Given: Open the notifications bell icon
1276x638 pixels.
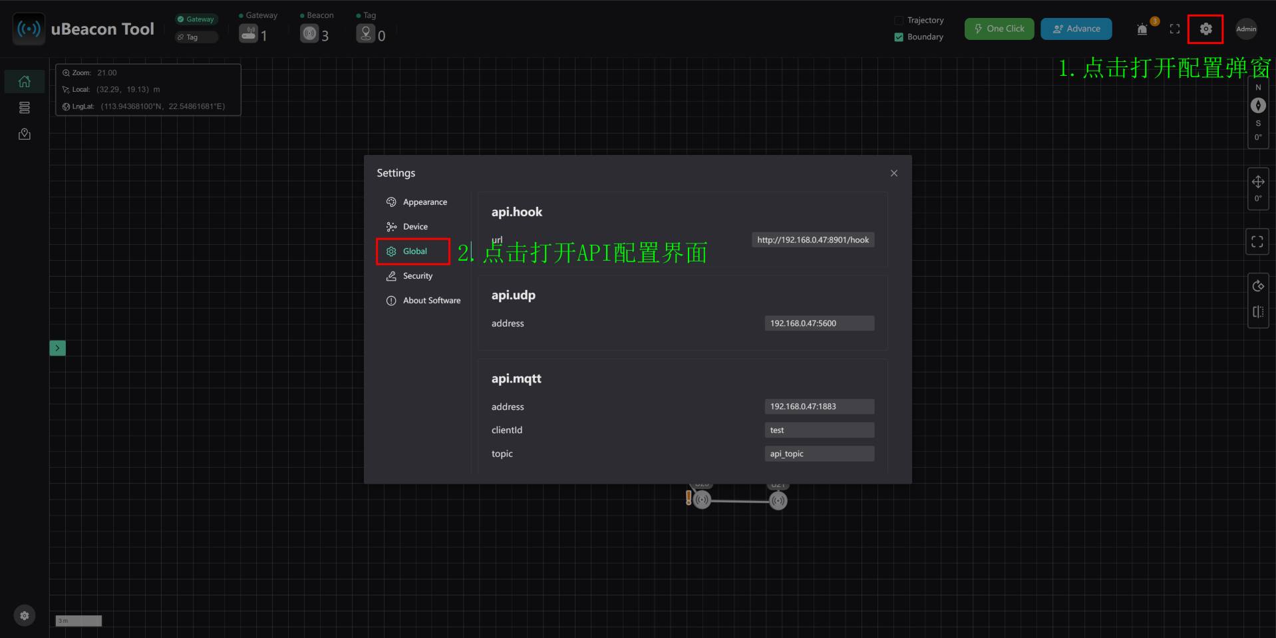Looking at the screenshot, I should tap(1142, 29).
